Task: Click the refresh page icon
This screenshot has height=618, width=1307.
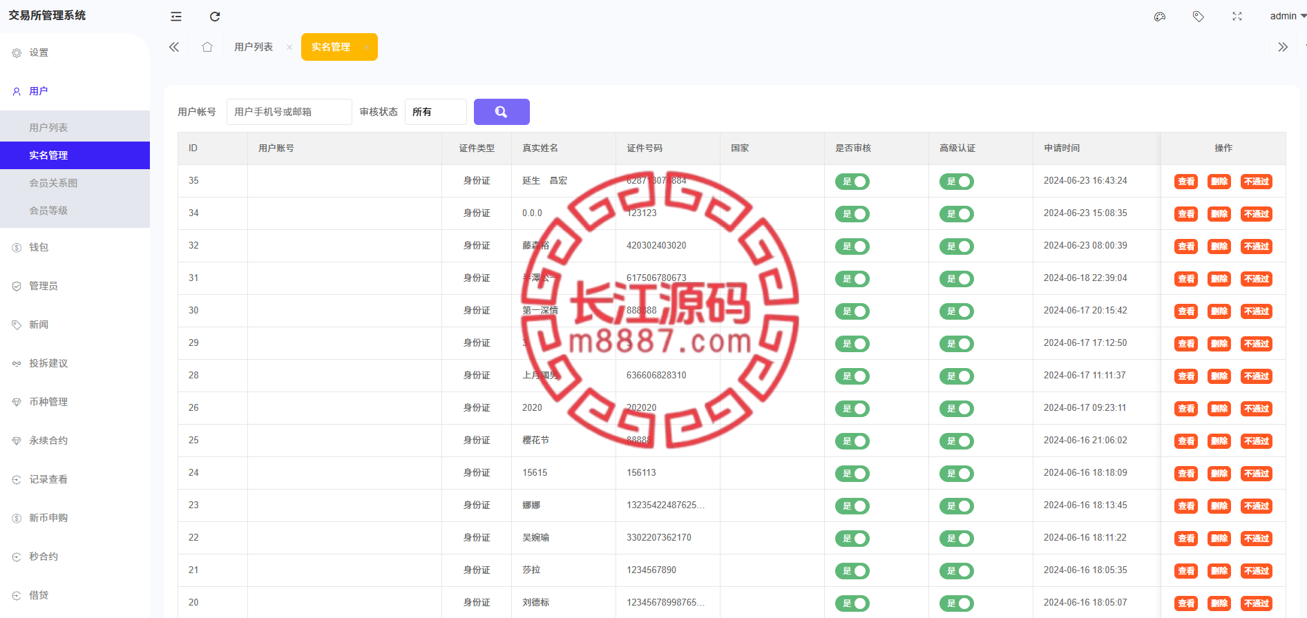Action: pos(215,17)
